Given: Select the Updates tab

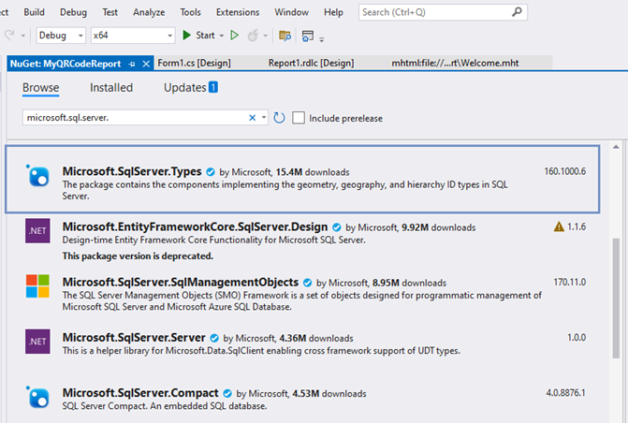Looking at the screenshot, I should click(185, 87).
